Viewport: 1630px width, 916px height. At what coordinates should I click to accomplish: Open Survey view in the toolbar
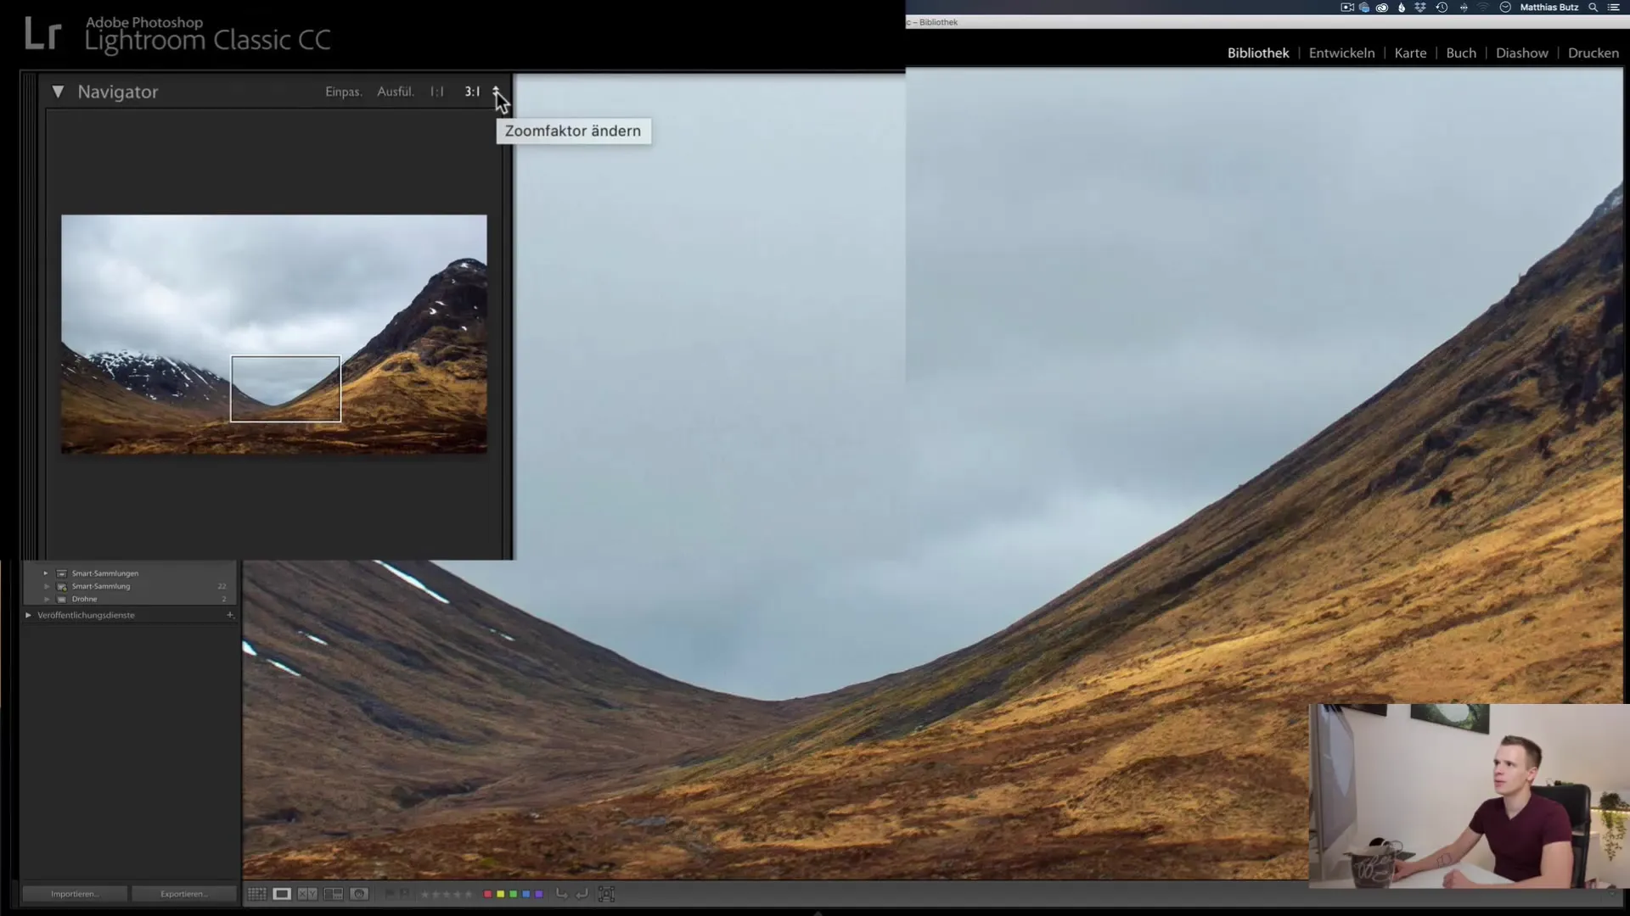[334, 894]
